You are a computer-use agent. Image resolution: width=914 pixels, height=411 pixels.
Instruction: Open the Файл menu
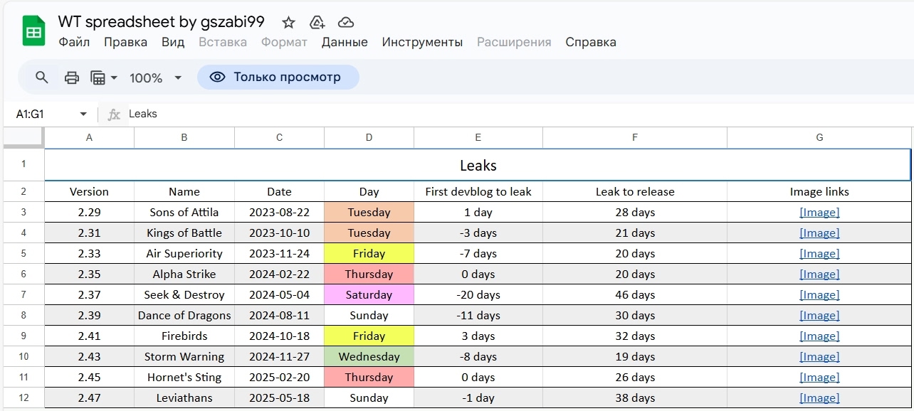[74, 42]
